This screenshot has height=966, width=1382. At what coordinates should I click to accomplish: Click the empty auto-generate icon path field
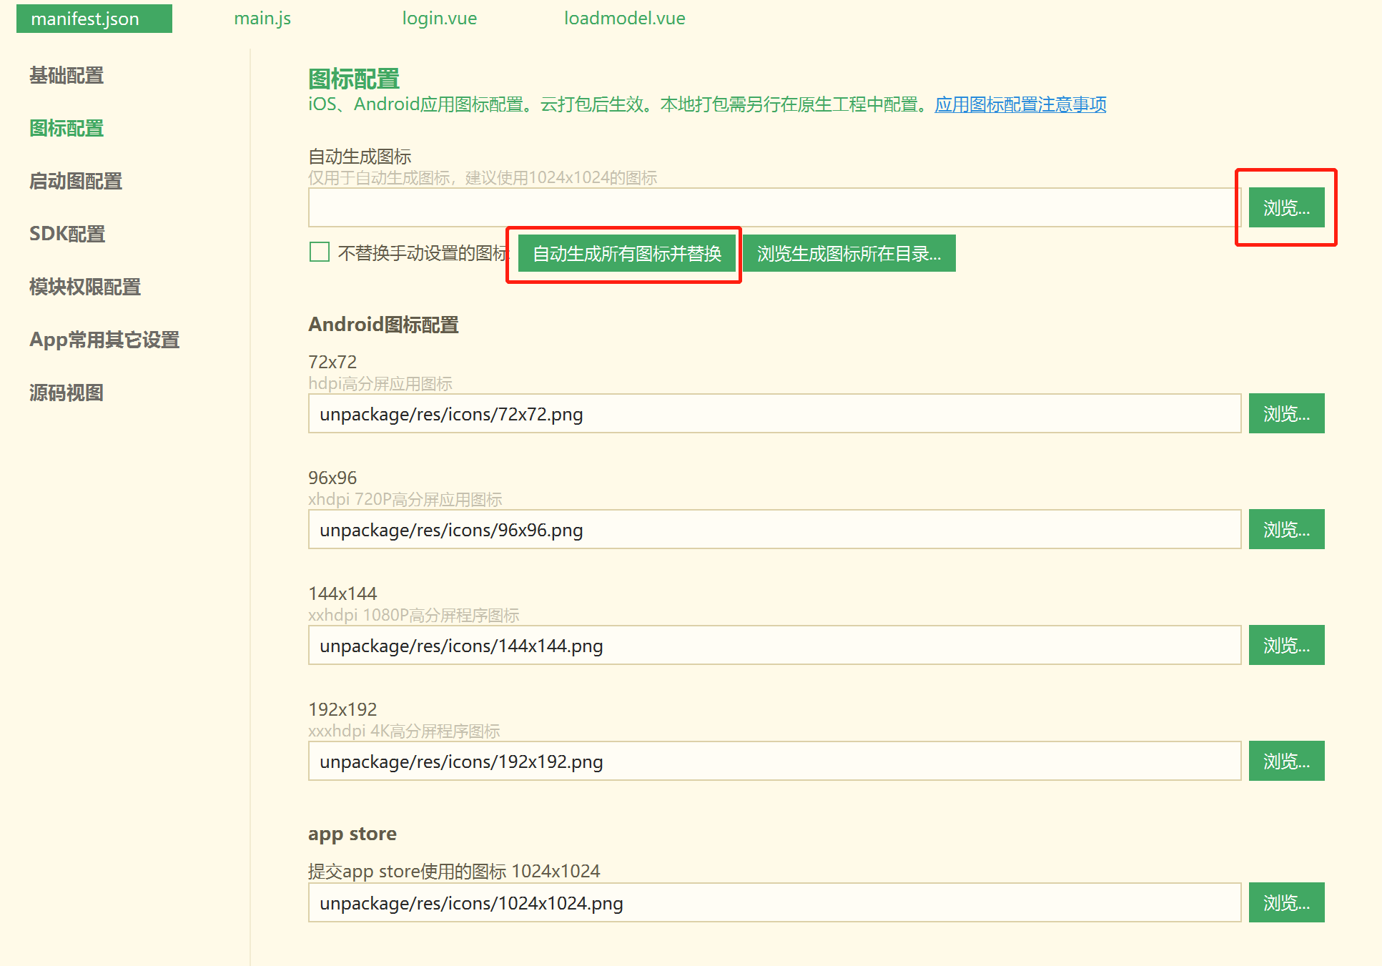pos(774,208)
